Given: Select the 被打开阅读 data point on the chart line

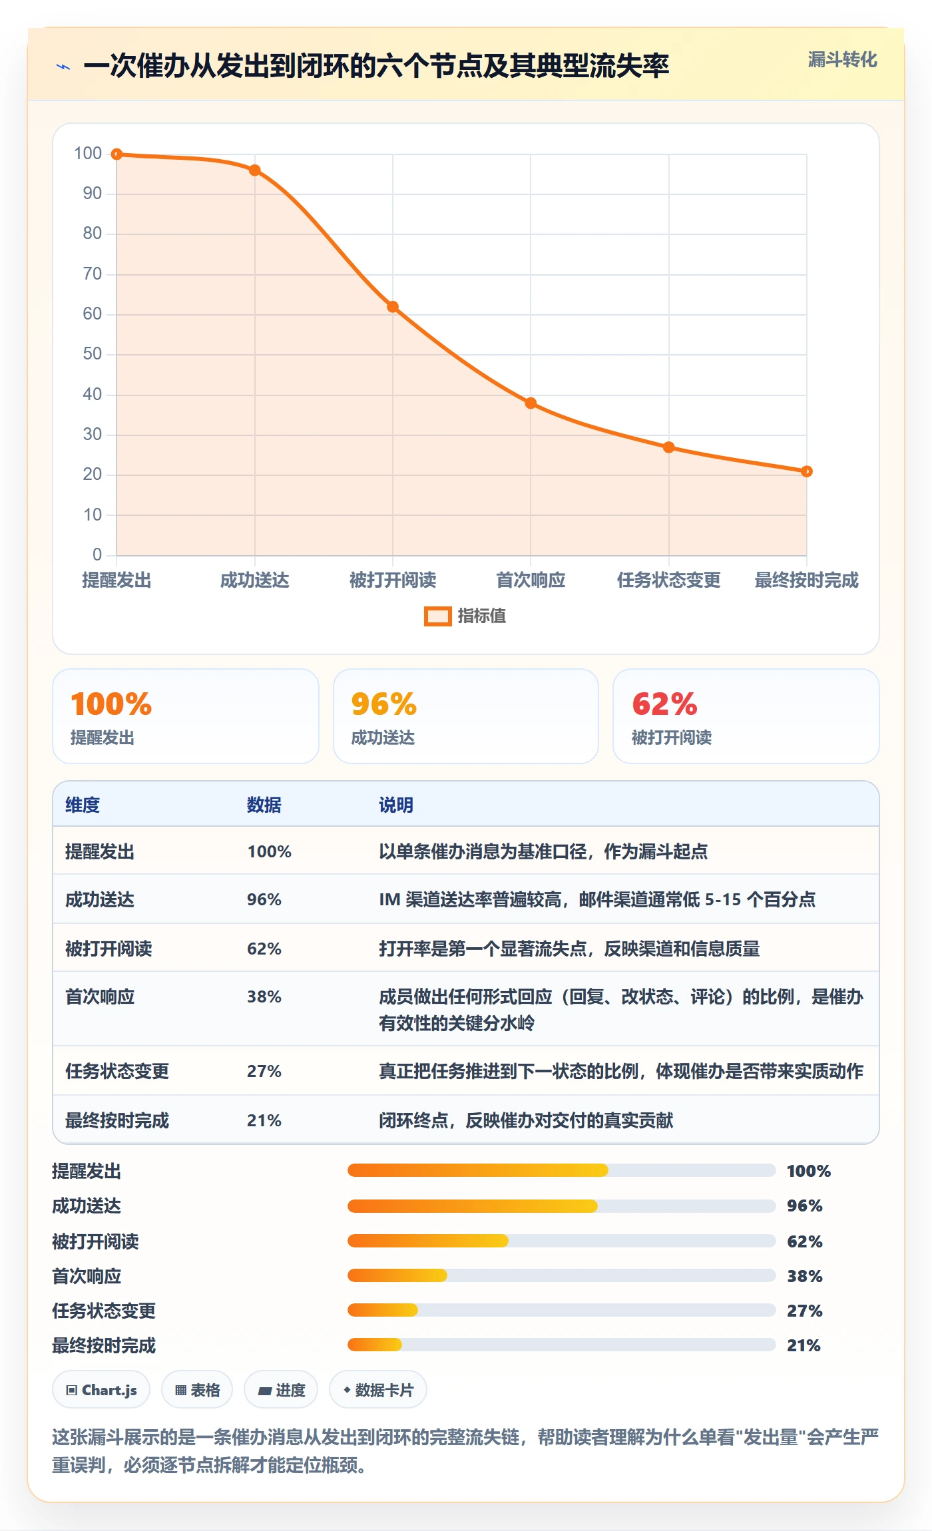Looking at the screenshot, I should tap(393, 307).
